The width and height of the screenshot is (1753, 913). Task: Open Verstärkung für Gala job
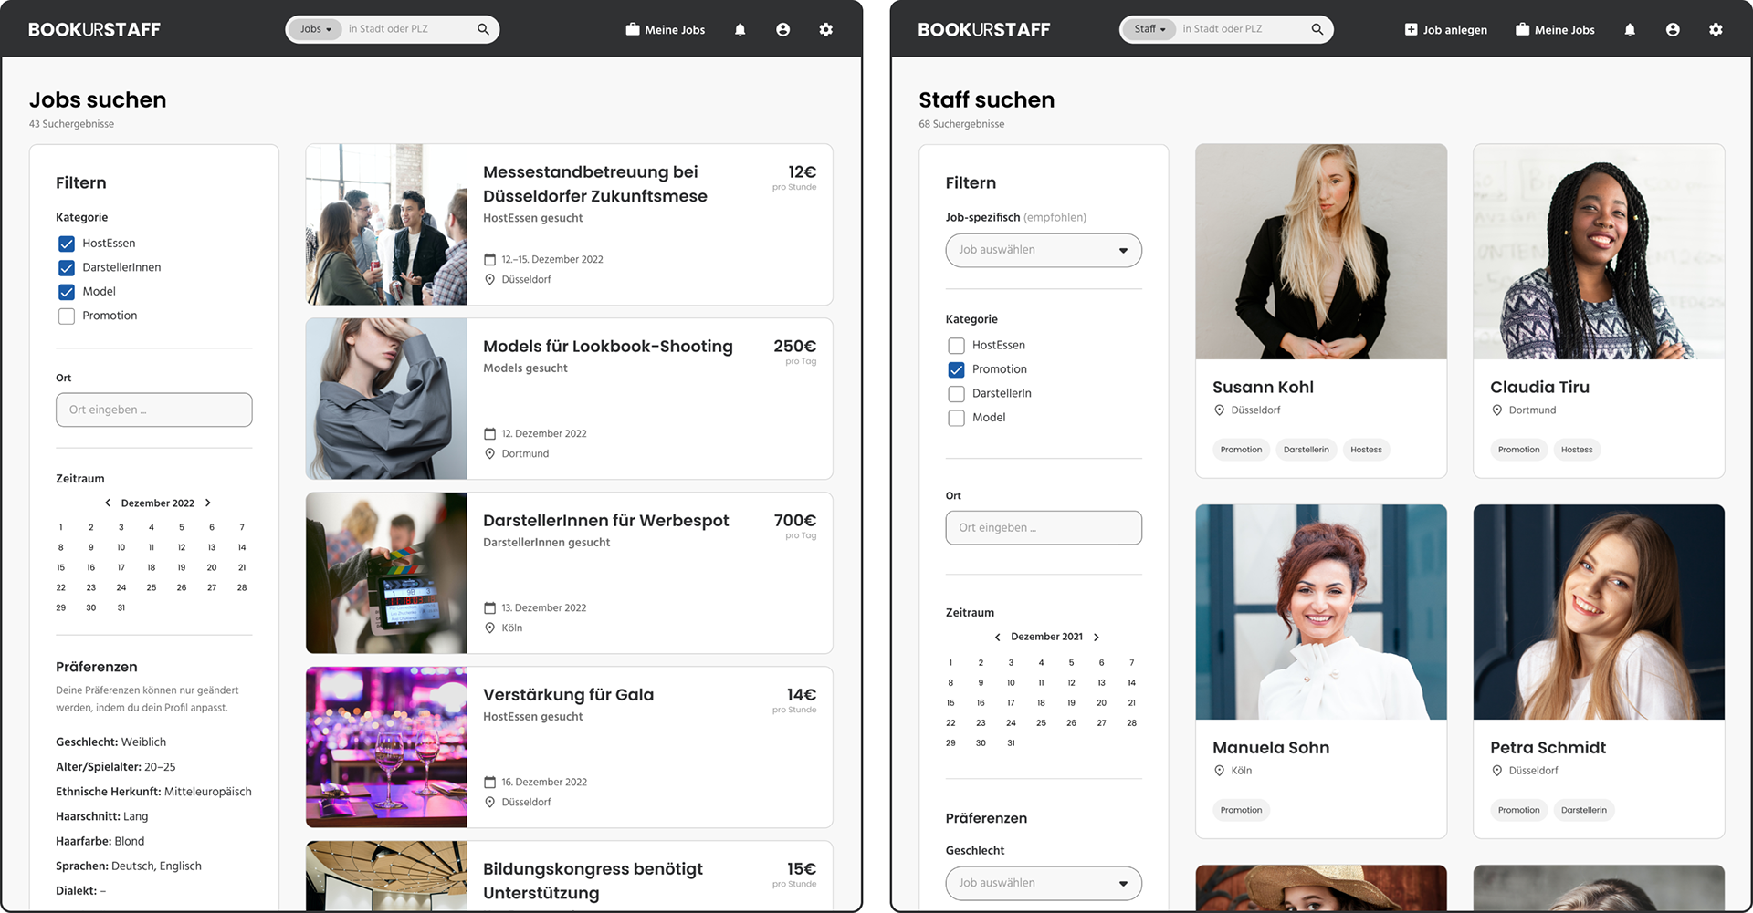568,694
